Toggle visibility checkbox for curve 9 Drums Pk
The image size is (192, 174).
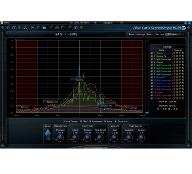pyautogui.click(x=152, y=77)
